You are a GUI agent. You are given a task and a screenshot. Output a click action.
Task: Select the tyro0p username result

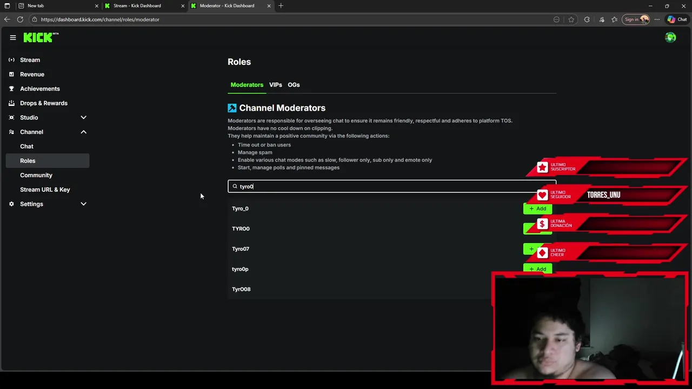point(240,269)
